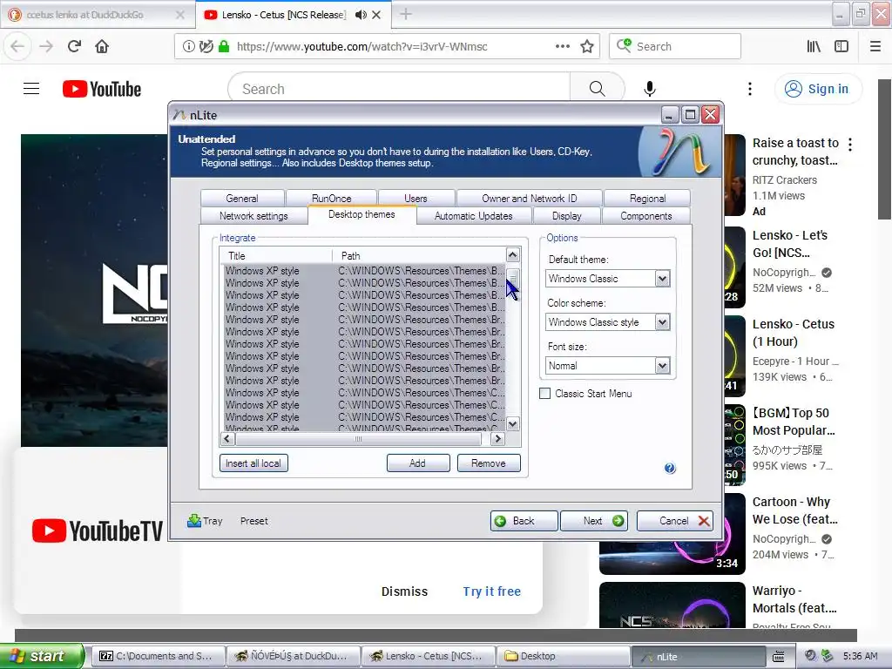Open Firefox Library icon
The width and height of the screenshot is (892, 669).
coord(814,47)
